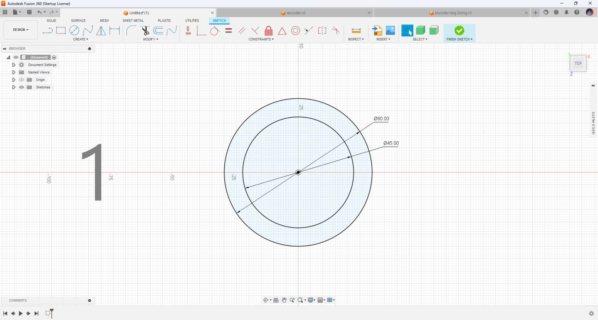Image resolution: width=598 pixels, height=320 pixels.
Task: Open the SOLID ribbon tab
Action: coord(51,20)
